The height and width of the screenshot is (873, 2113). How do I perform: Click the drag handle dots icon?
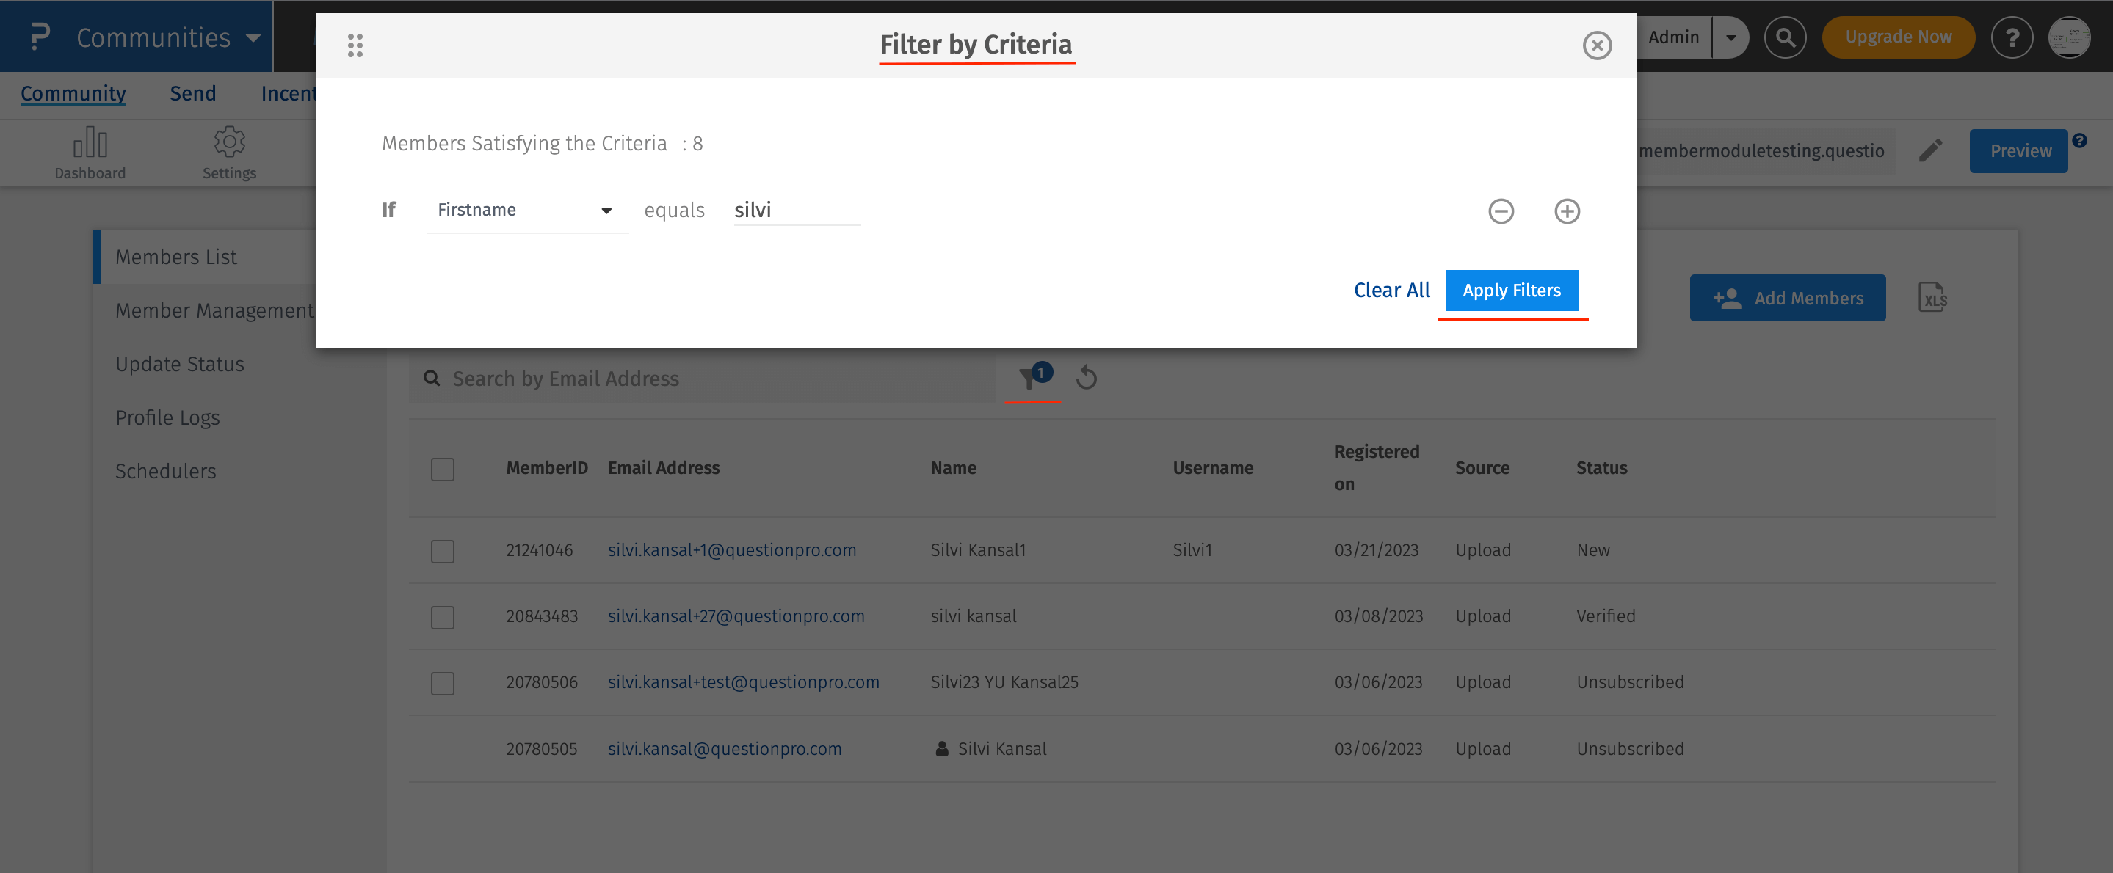click(355, 45)
